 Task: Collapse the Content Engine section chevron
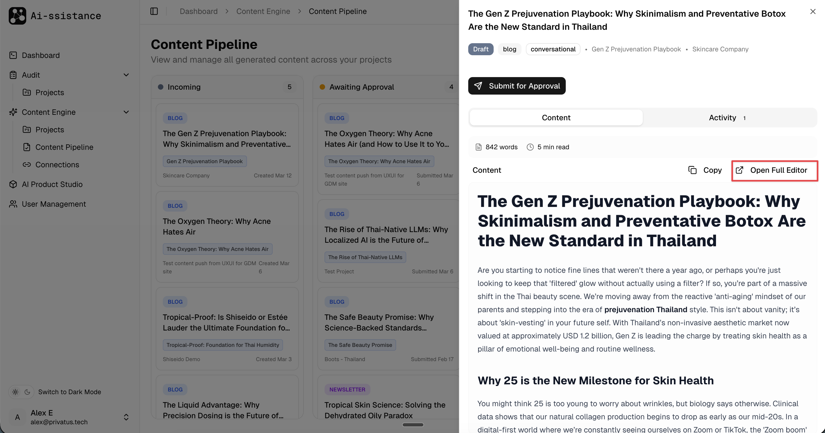click(126, 112)
